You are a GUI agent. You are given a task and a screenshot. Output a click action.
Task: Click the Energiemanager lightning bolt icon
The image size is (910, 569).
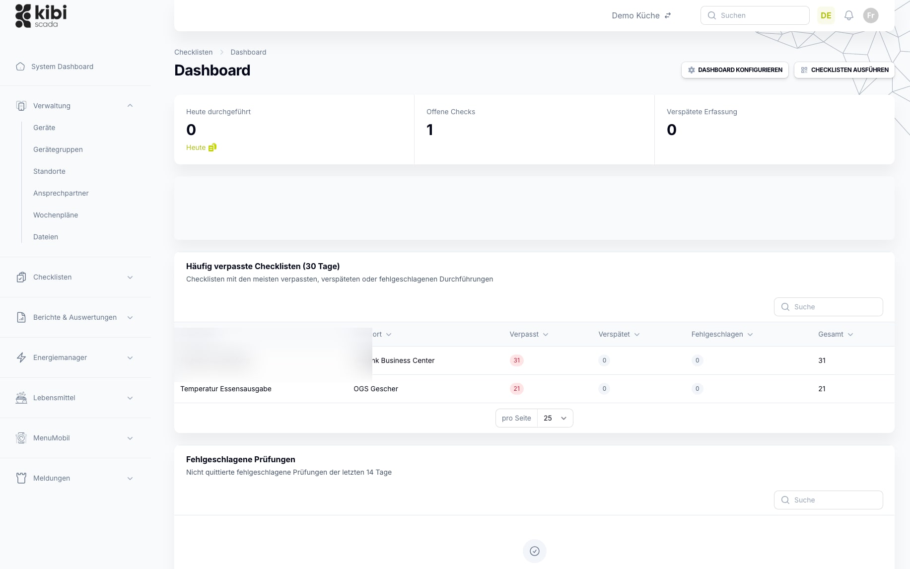21,357
